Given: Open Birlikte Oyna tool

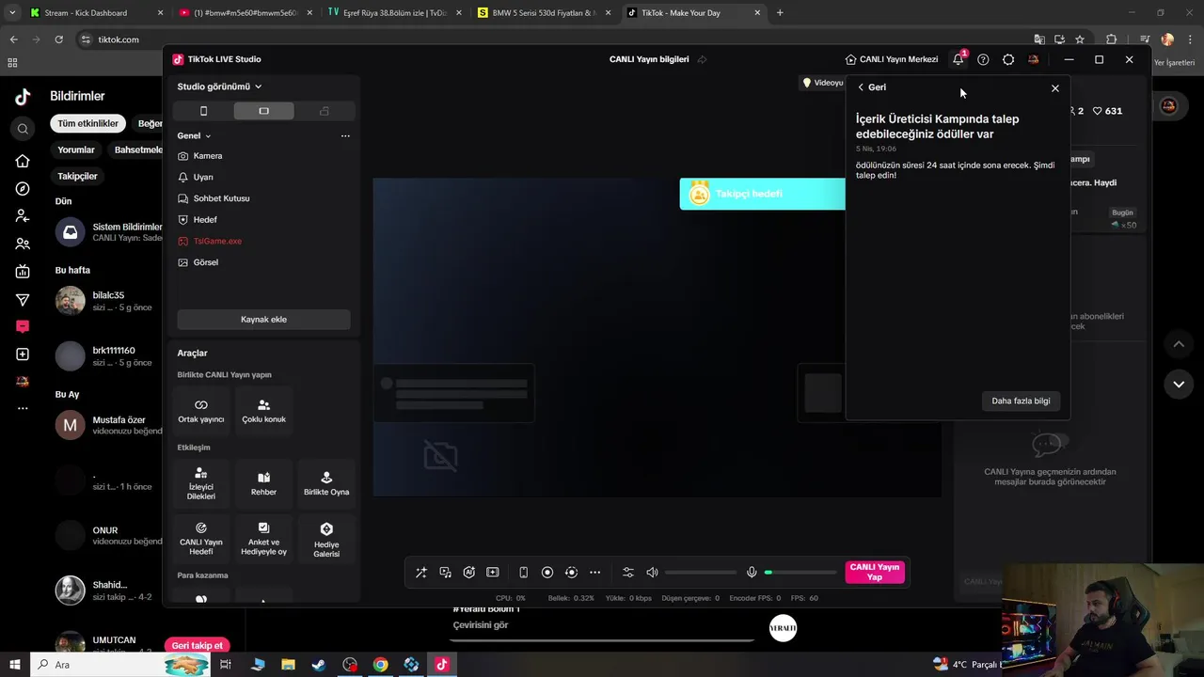Looking at the screenshot, I should point(326,483).
